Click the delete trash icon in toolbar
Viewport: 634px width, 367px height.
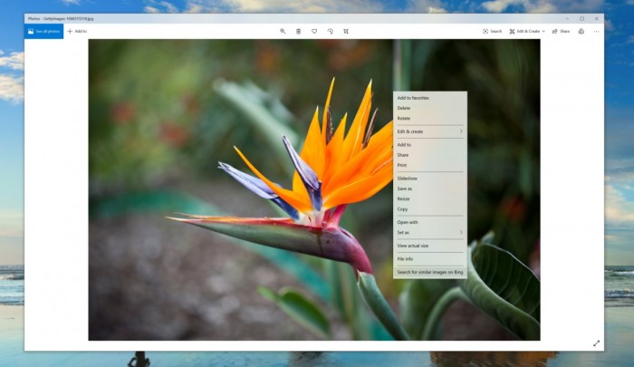click(298, 31)
